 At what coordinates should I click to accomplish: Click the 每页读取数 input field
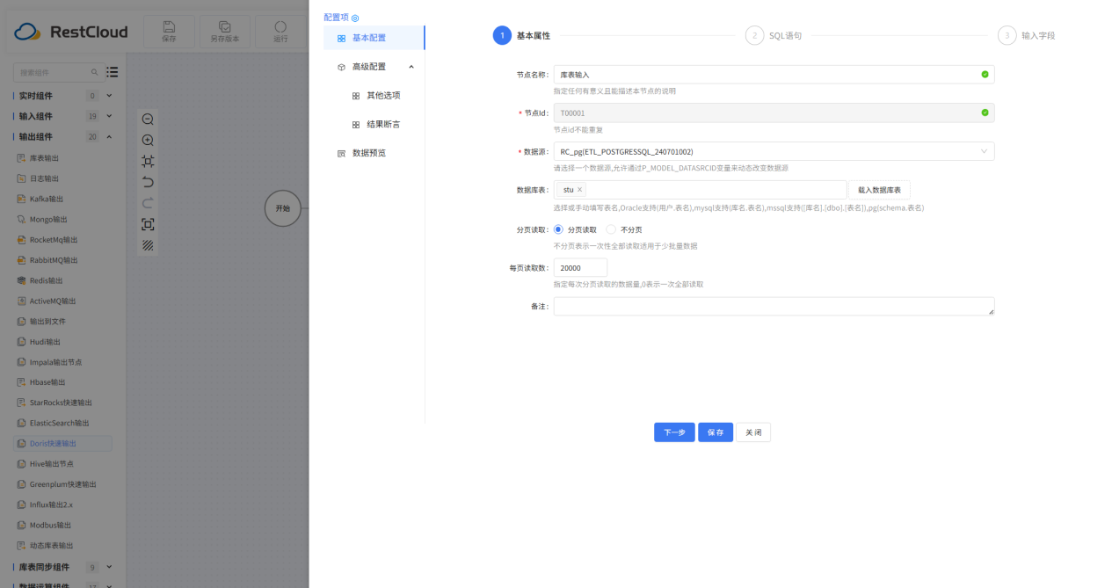580,268
